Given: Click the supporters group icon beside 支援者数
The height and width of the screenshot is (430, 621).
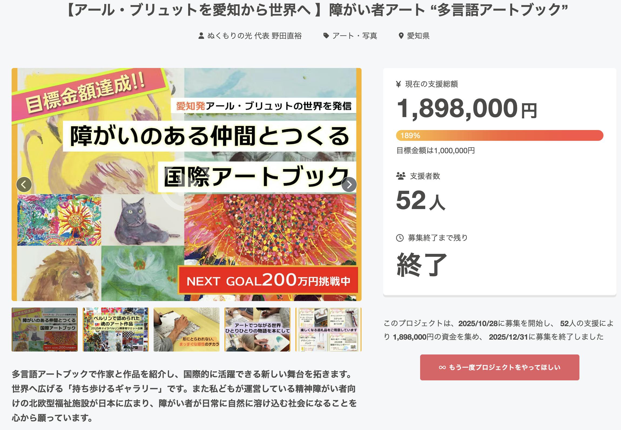Looking at the screenshot, I should click(401, 176).
